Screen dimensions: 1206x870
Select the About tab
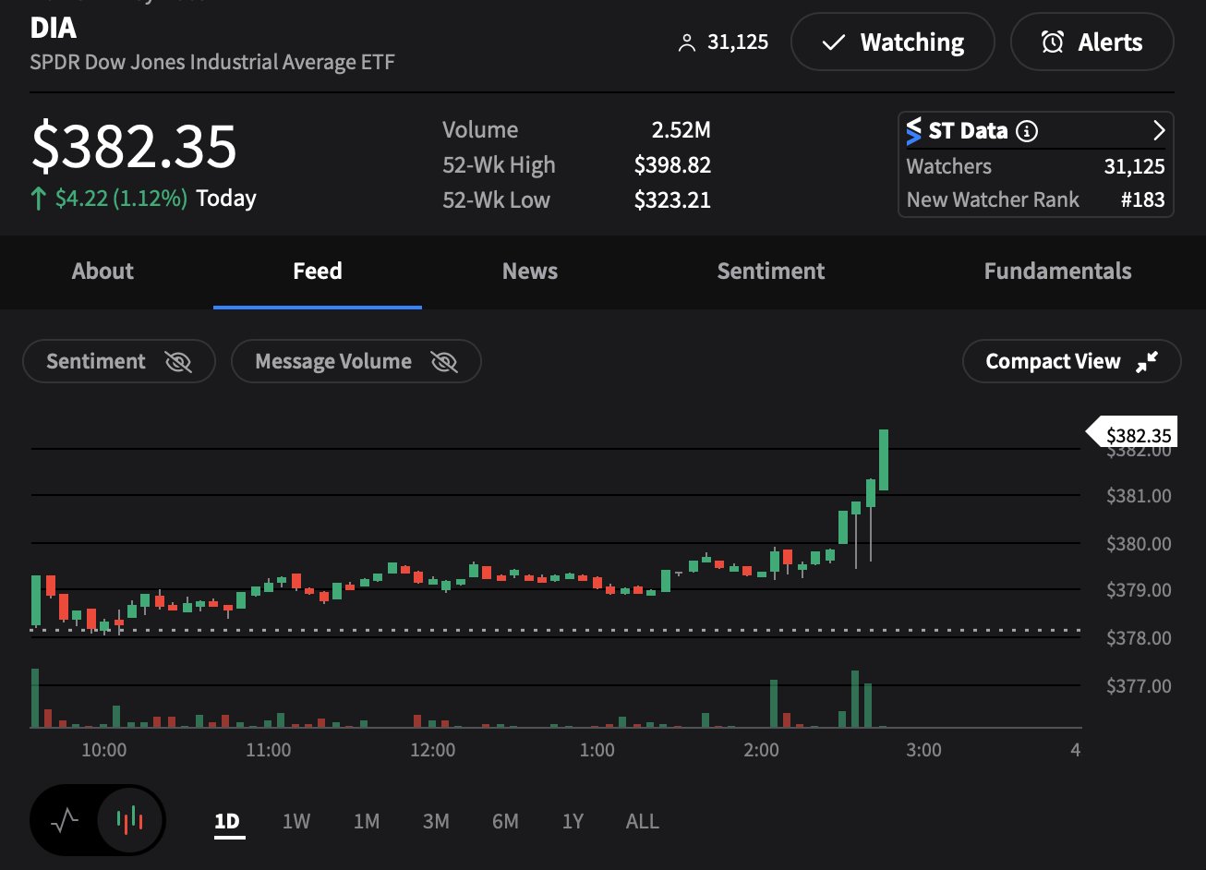102,271
